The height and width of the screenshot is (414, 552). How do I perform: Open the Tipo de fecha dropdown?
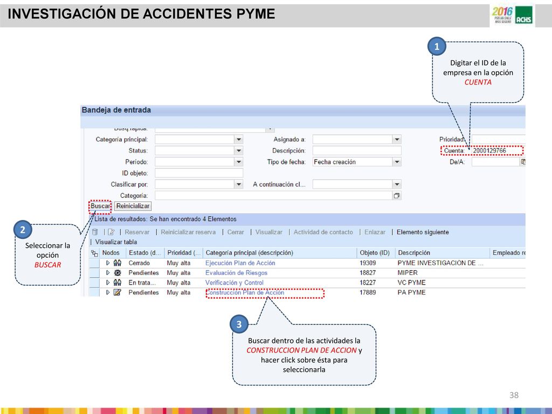click(x=397, y=162)
